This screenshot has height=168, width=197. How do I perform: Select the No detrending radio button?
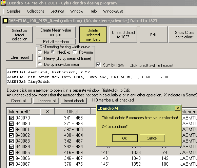[x=40, y=52]
